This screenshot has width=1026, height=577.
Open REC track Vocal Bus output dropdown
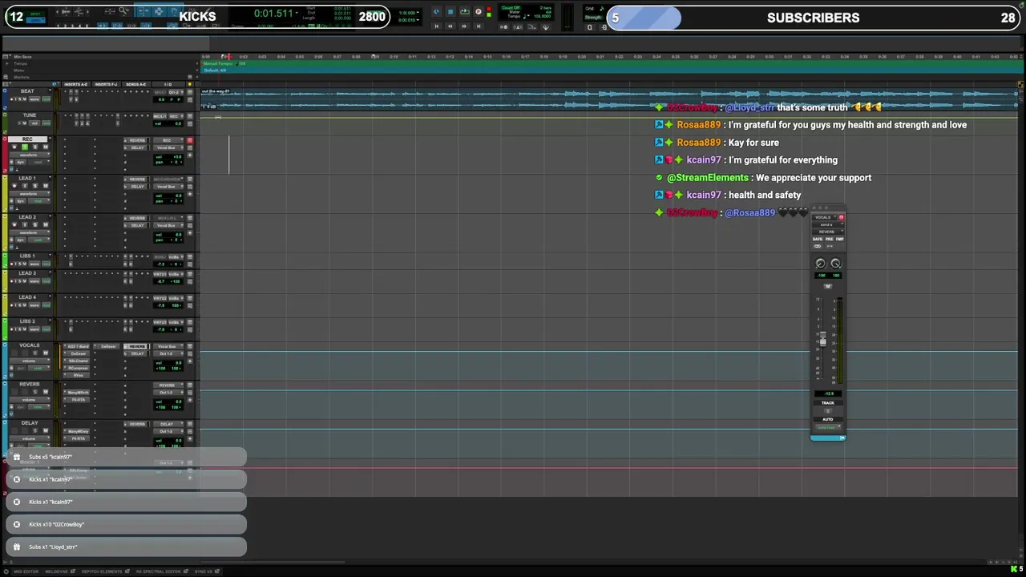[168, 147]
